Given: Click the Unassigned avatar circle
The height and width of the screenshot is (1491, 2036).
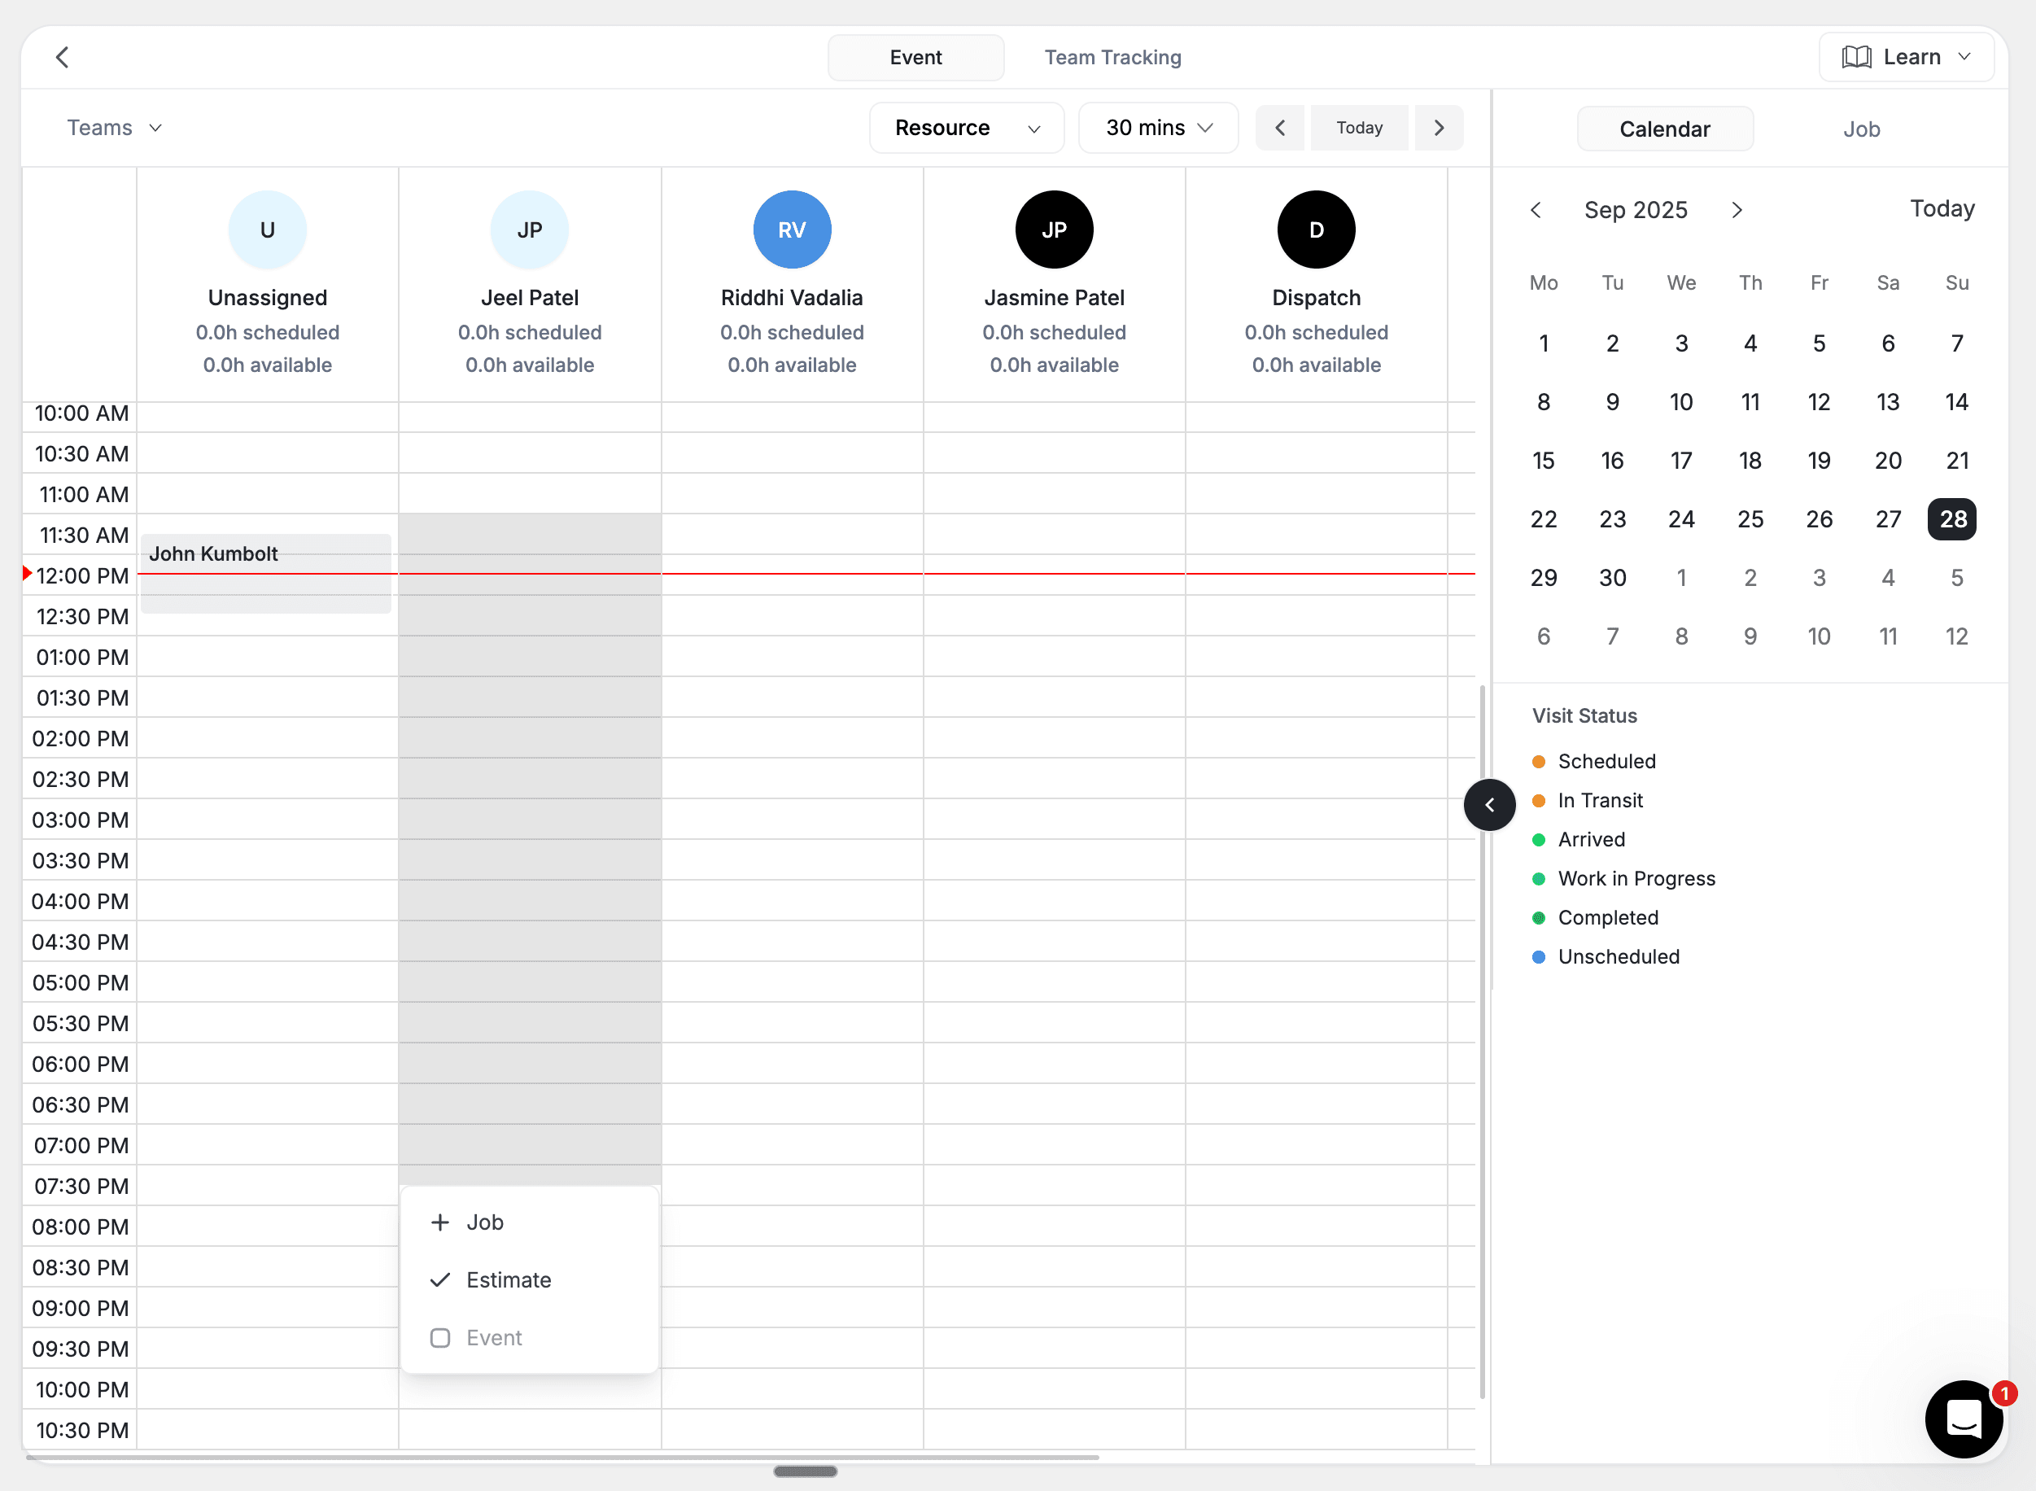Looking at the screenshot, I should click(267, 230).
